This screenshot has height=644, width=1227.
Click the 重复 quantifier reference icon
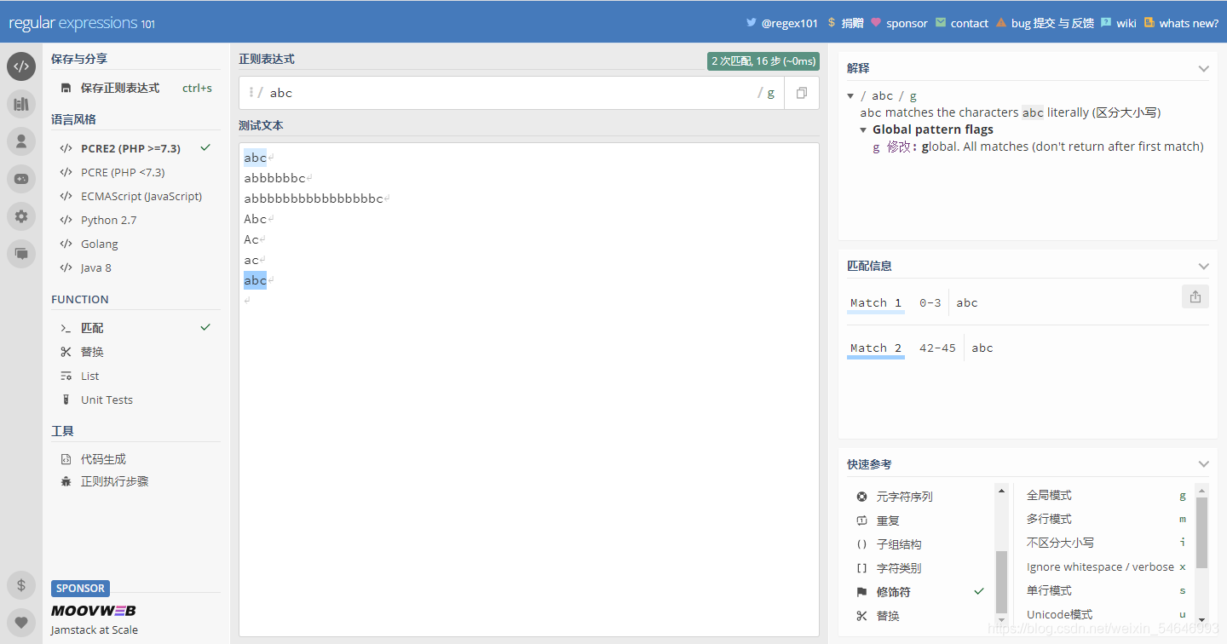(861, 520)
